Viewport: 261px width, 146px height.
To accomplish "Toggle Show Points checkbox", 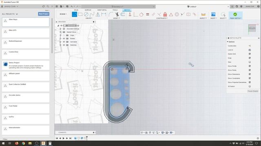I will tap(250, 70).
